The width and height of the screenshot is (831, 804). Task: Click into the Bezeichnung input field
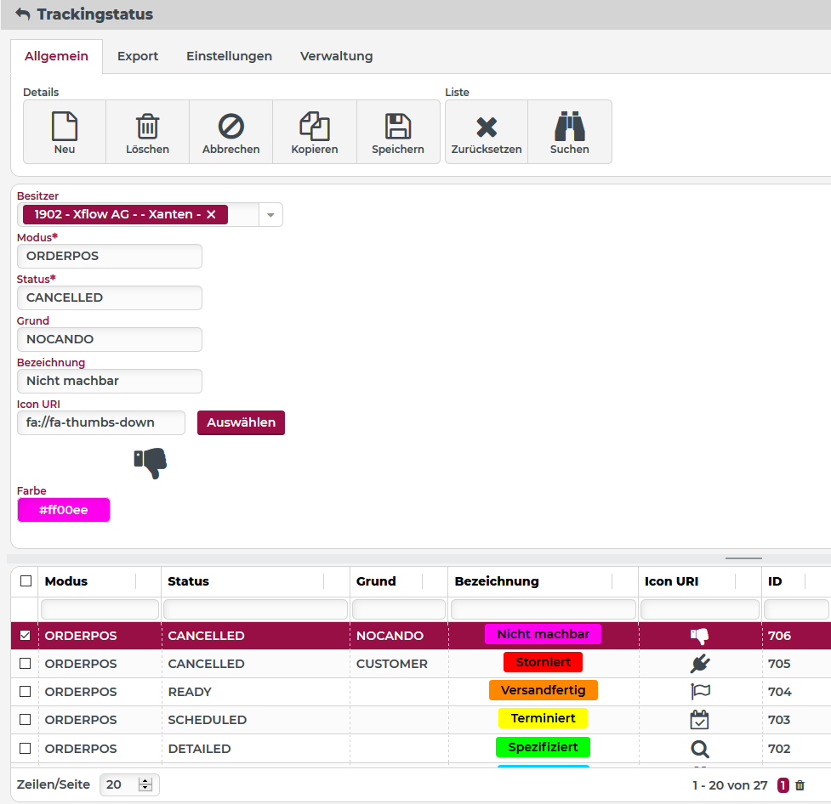point(110,381)
